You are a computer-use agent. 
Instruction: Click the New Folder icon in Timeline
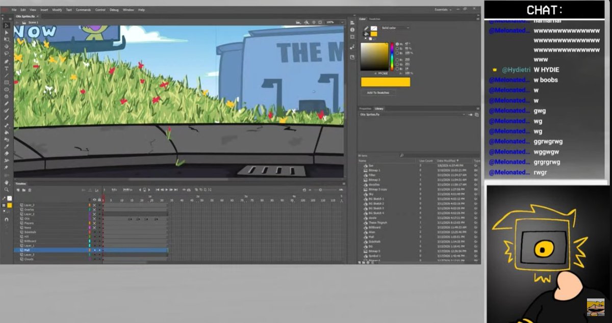tap(24, 190)
